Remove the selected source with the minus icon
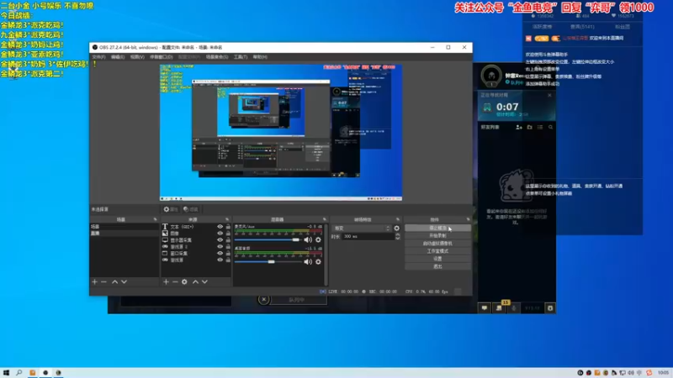The image size is (673, 378). coord(175,282)
